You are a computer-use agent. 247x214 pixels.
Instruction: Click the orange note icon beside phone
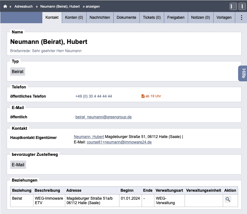[143, 96]
